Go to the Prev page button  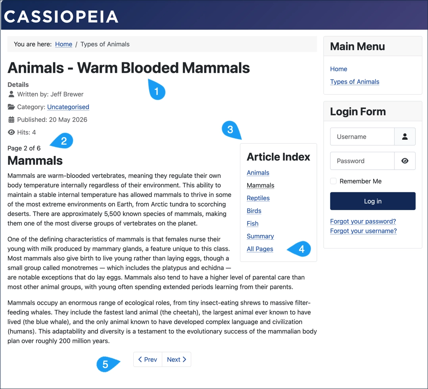[148, 360]
